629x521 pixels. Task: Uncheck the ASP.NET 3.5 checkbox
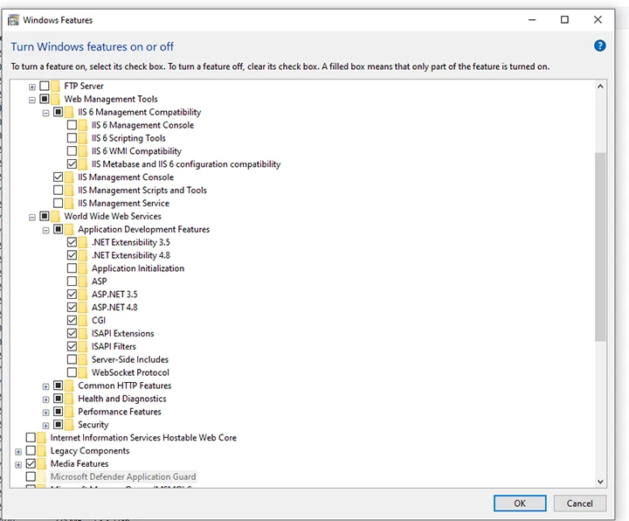[72, 294]
